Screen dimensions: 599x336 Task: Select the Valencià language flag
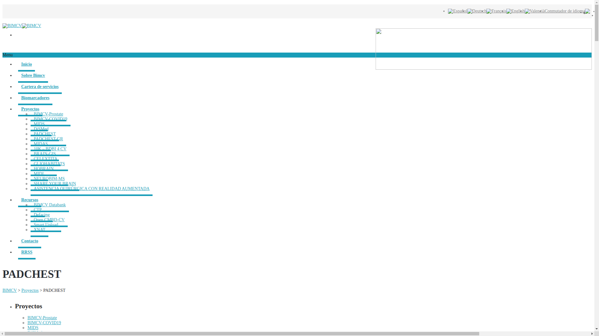pyautogui.click(x=534, y=11)
